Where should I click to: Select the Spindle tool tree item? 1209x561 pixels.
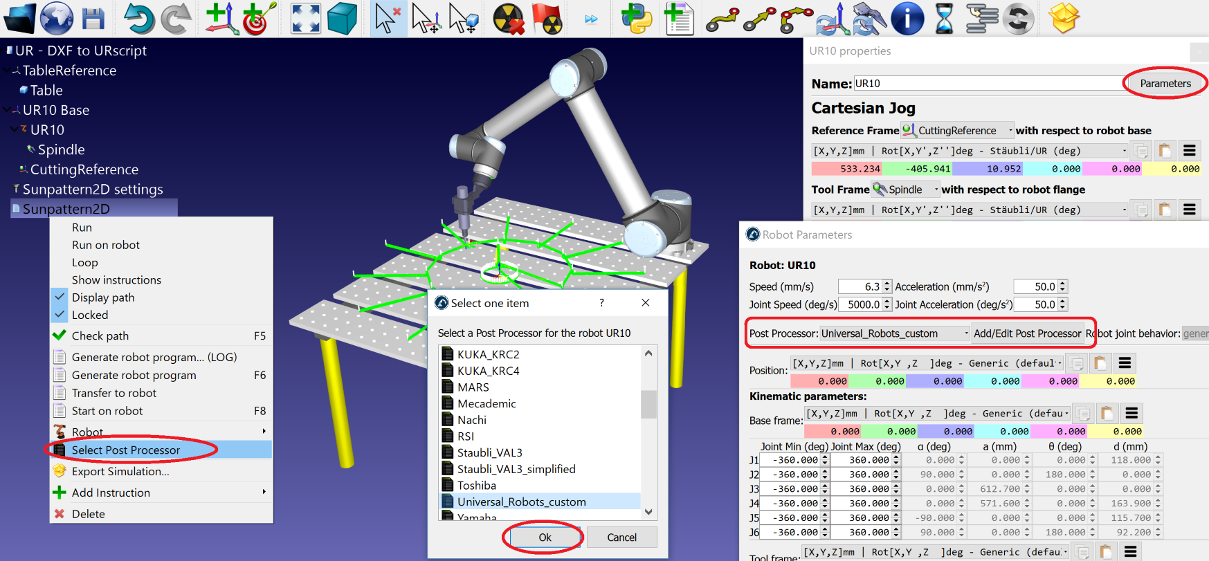tap(61, 149)
